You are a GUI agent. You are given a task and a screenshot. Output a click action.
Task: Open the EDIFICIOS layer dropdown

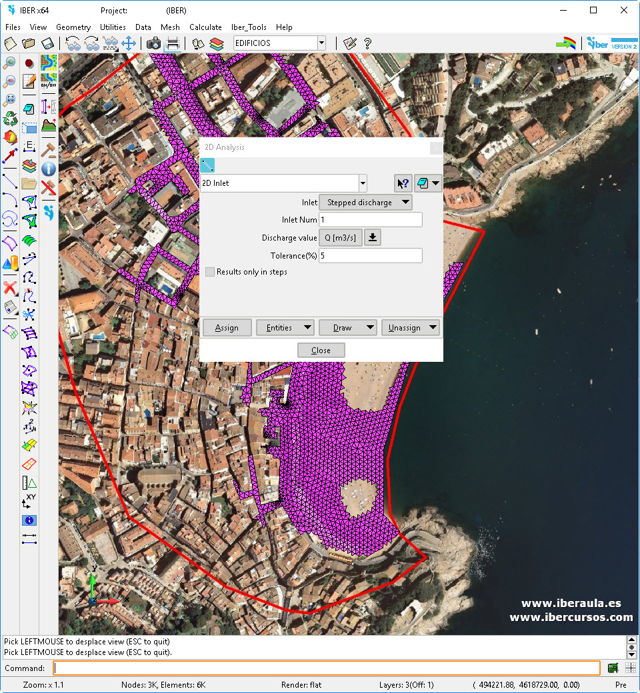(x=321, y=43)
